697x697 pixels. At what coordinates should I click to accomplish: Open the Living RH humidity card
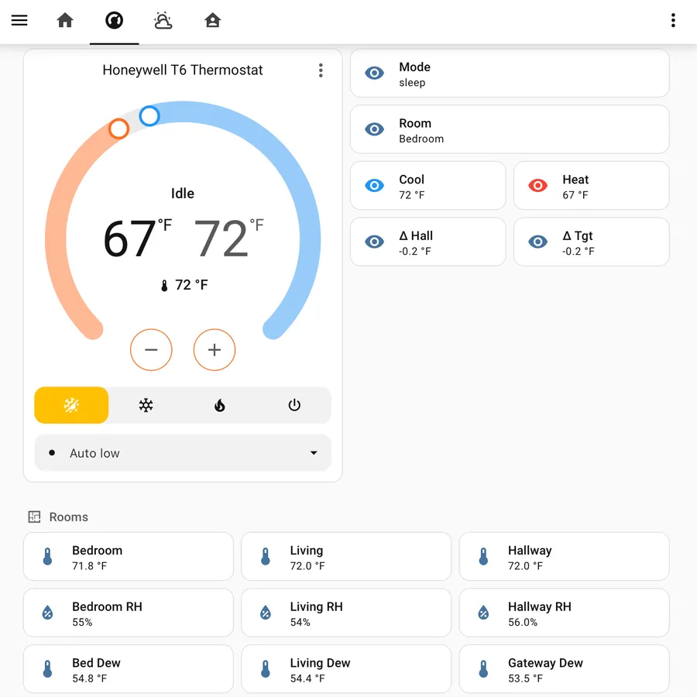346,613
